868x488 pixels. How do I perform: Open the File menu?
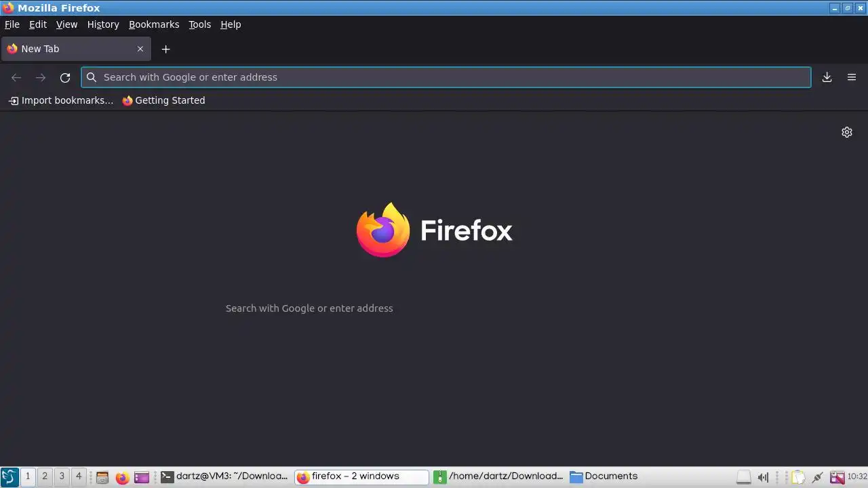[x=12, y=24]
